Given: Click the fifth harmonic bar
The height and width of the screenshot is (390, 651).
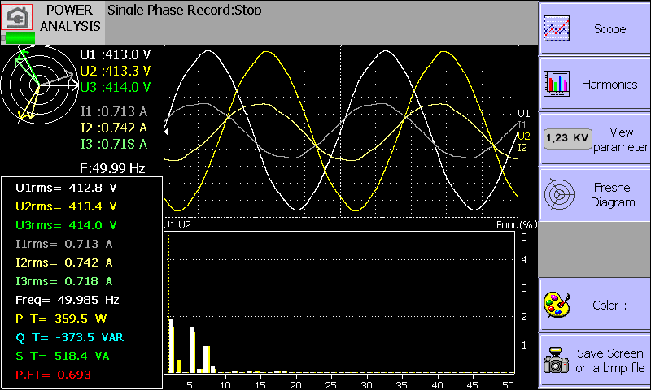Looking at the screenshot, I should [x=193, y=350].
